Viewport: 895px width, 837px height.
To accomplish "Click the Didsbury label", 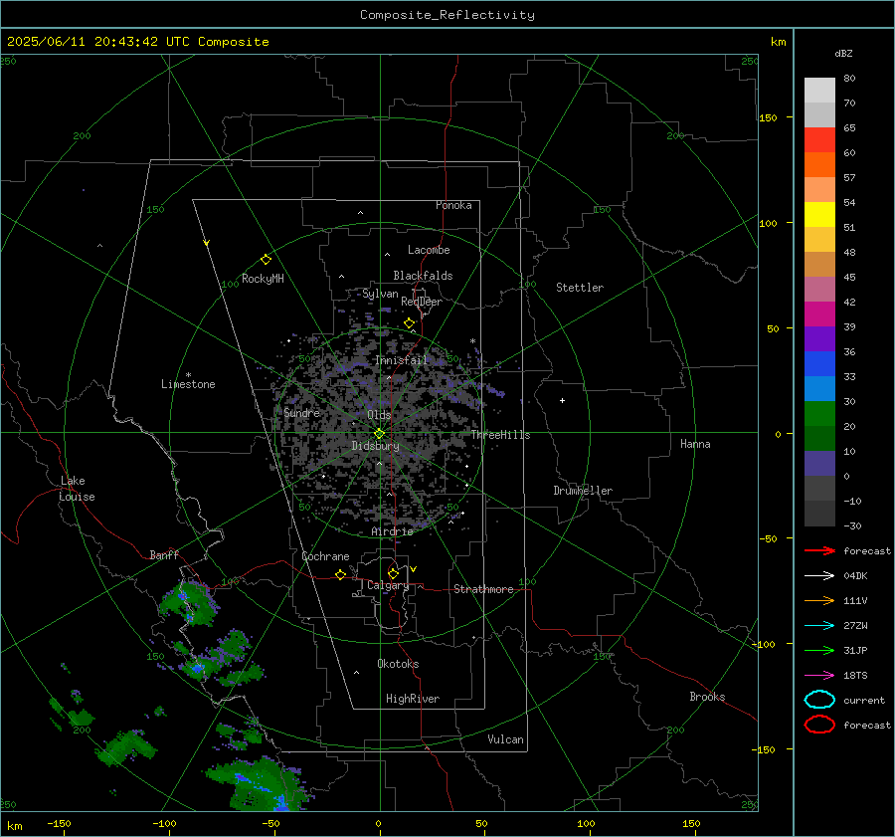I will [375, 446].
